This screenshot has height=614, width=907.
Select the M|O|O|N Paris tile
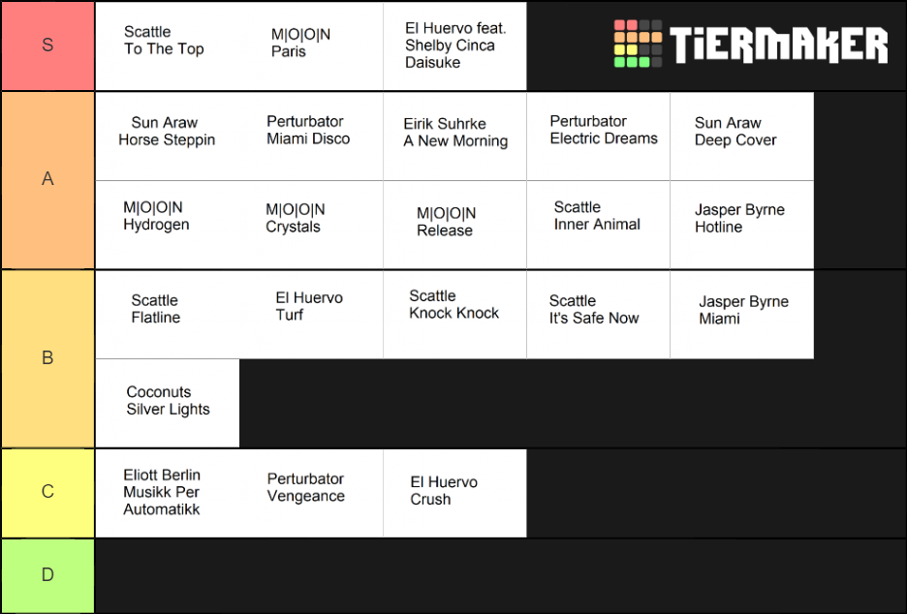point(311,46)
